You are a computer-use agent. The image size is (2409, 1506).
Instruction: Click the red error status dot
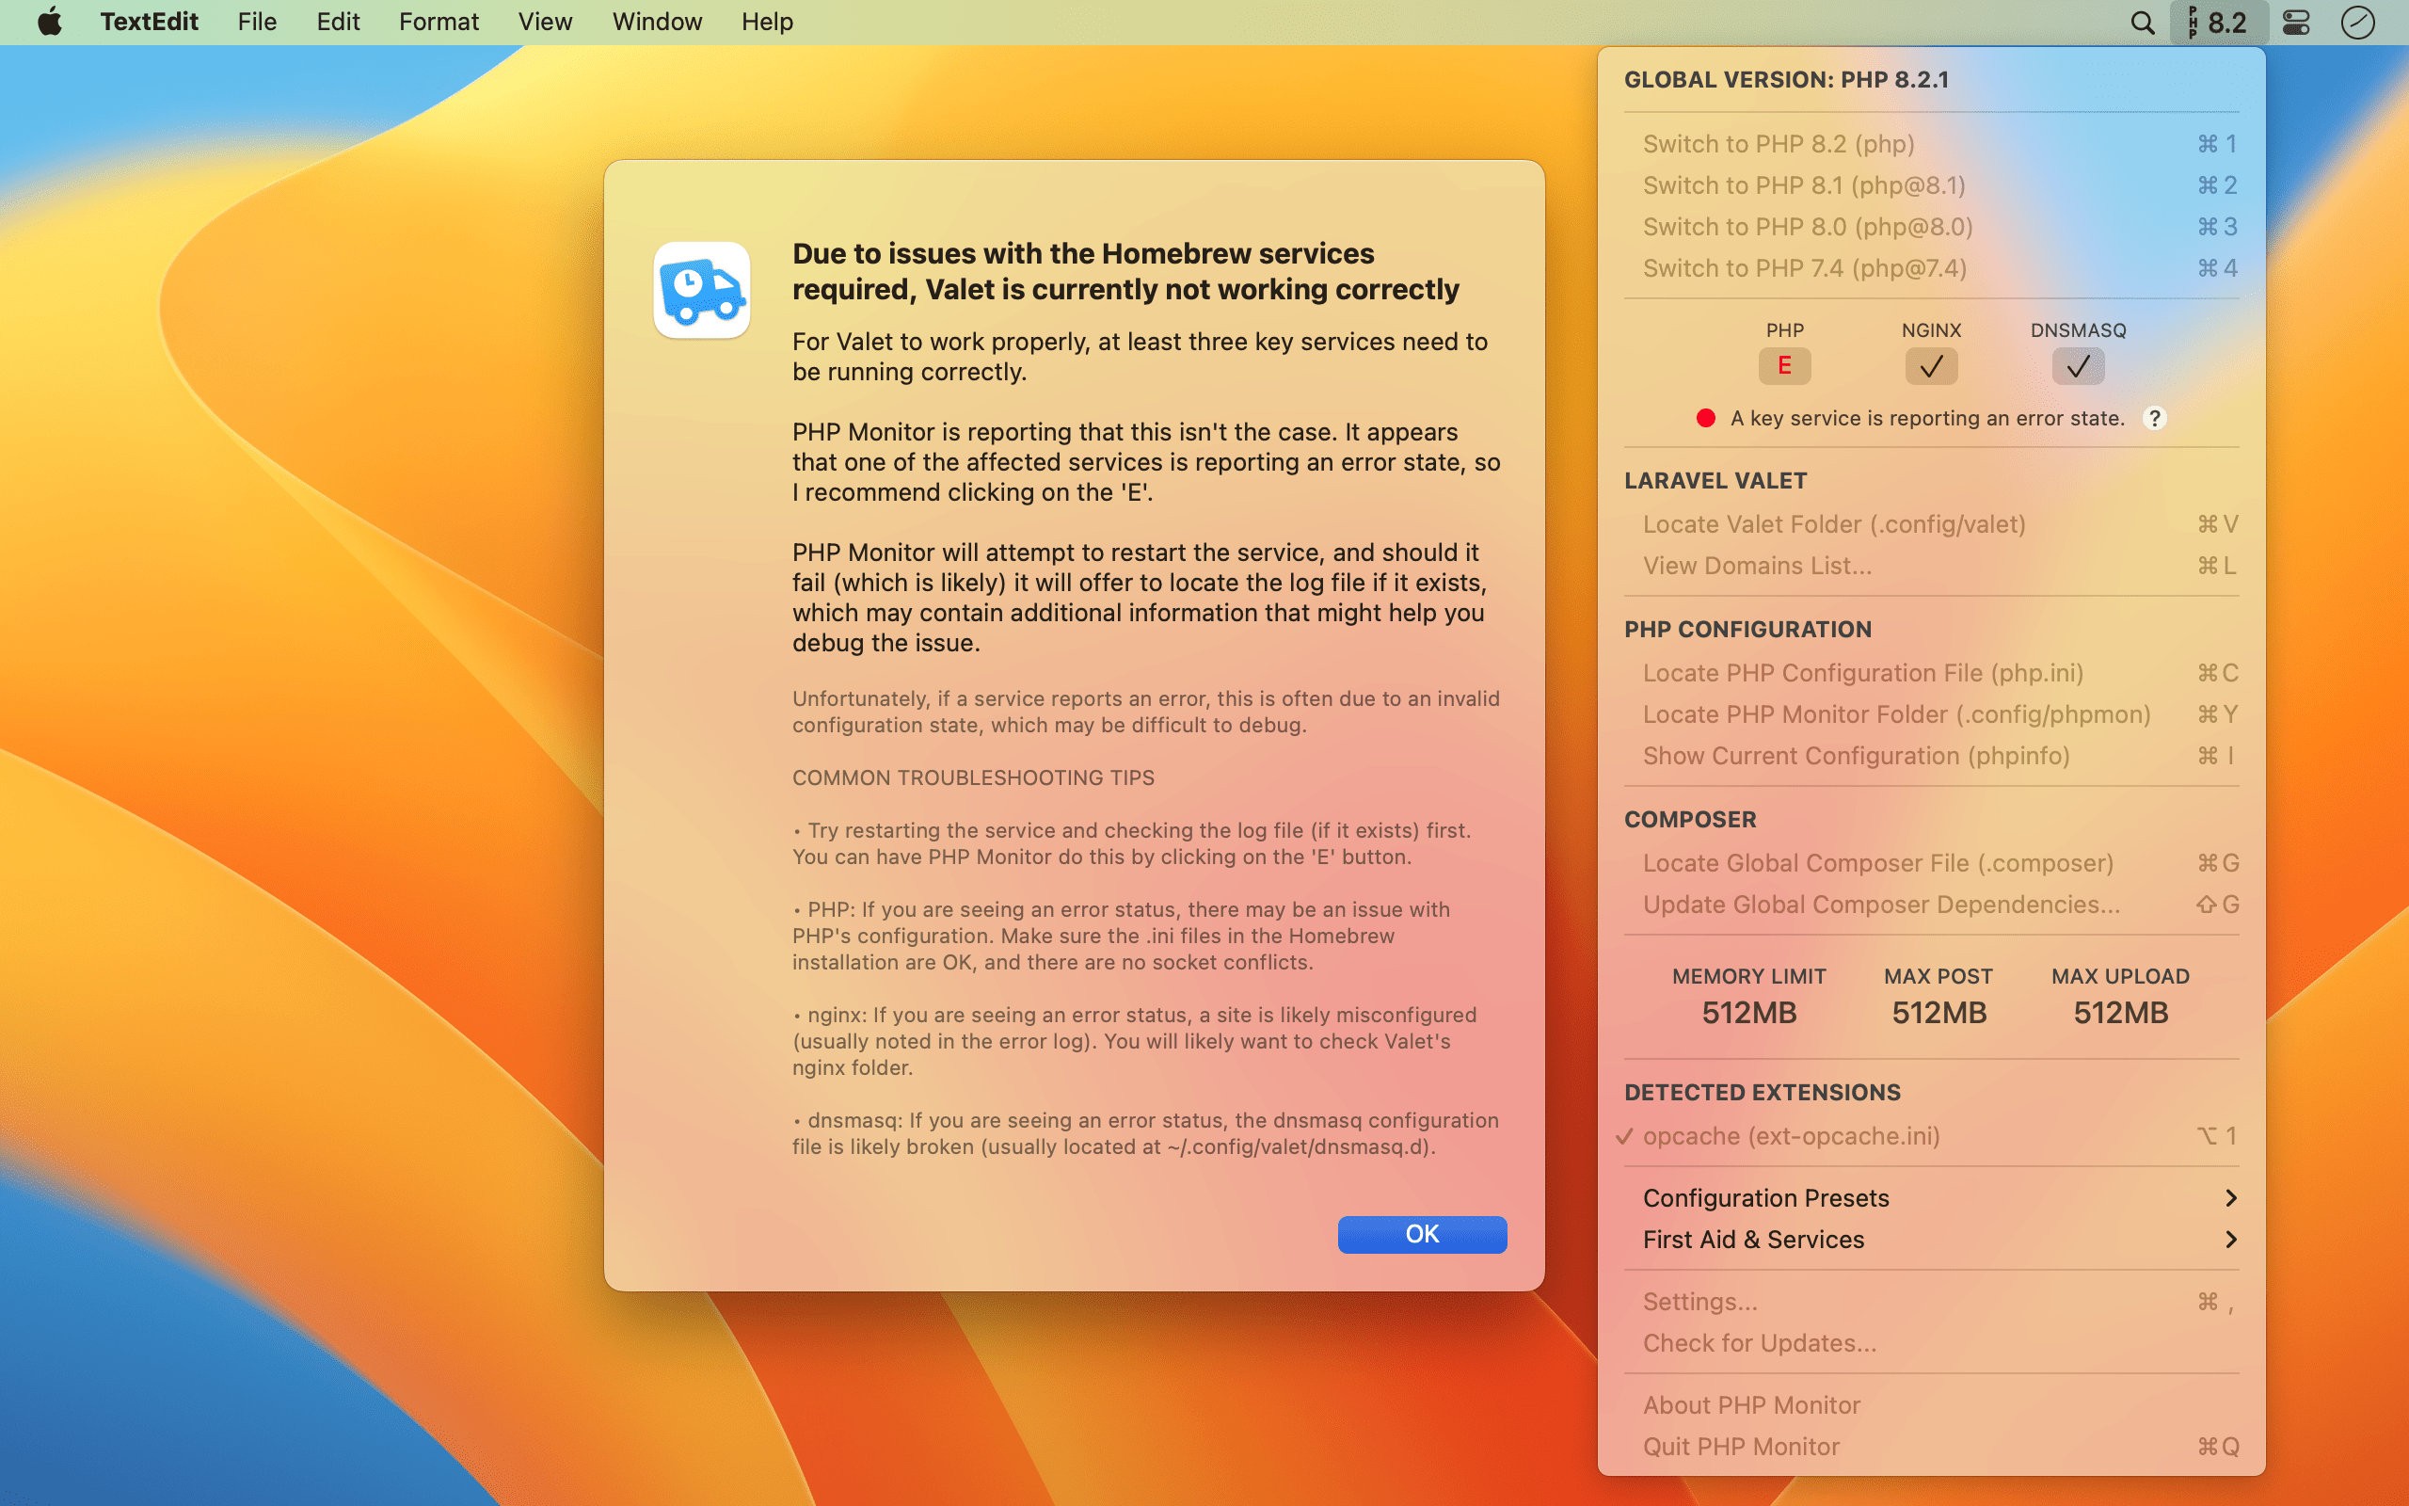point(1705,418)
